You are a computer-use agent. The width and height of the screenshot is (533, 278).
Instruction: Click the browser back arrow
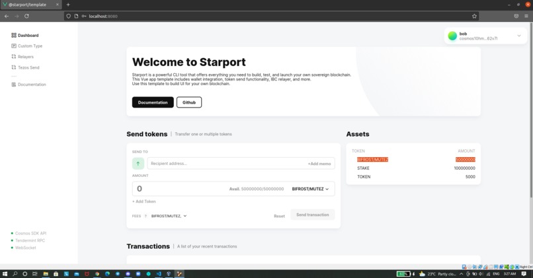(x=7, y=16)
